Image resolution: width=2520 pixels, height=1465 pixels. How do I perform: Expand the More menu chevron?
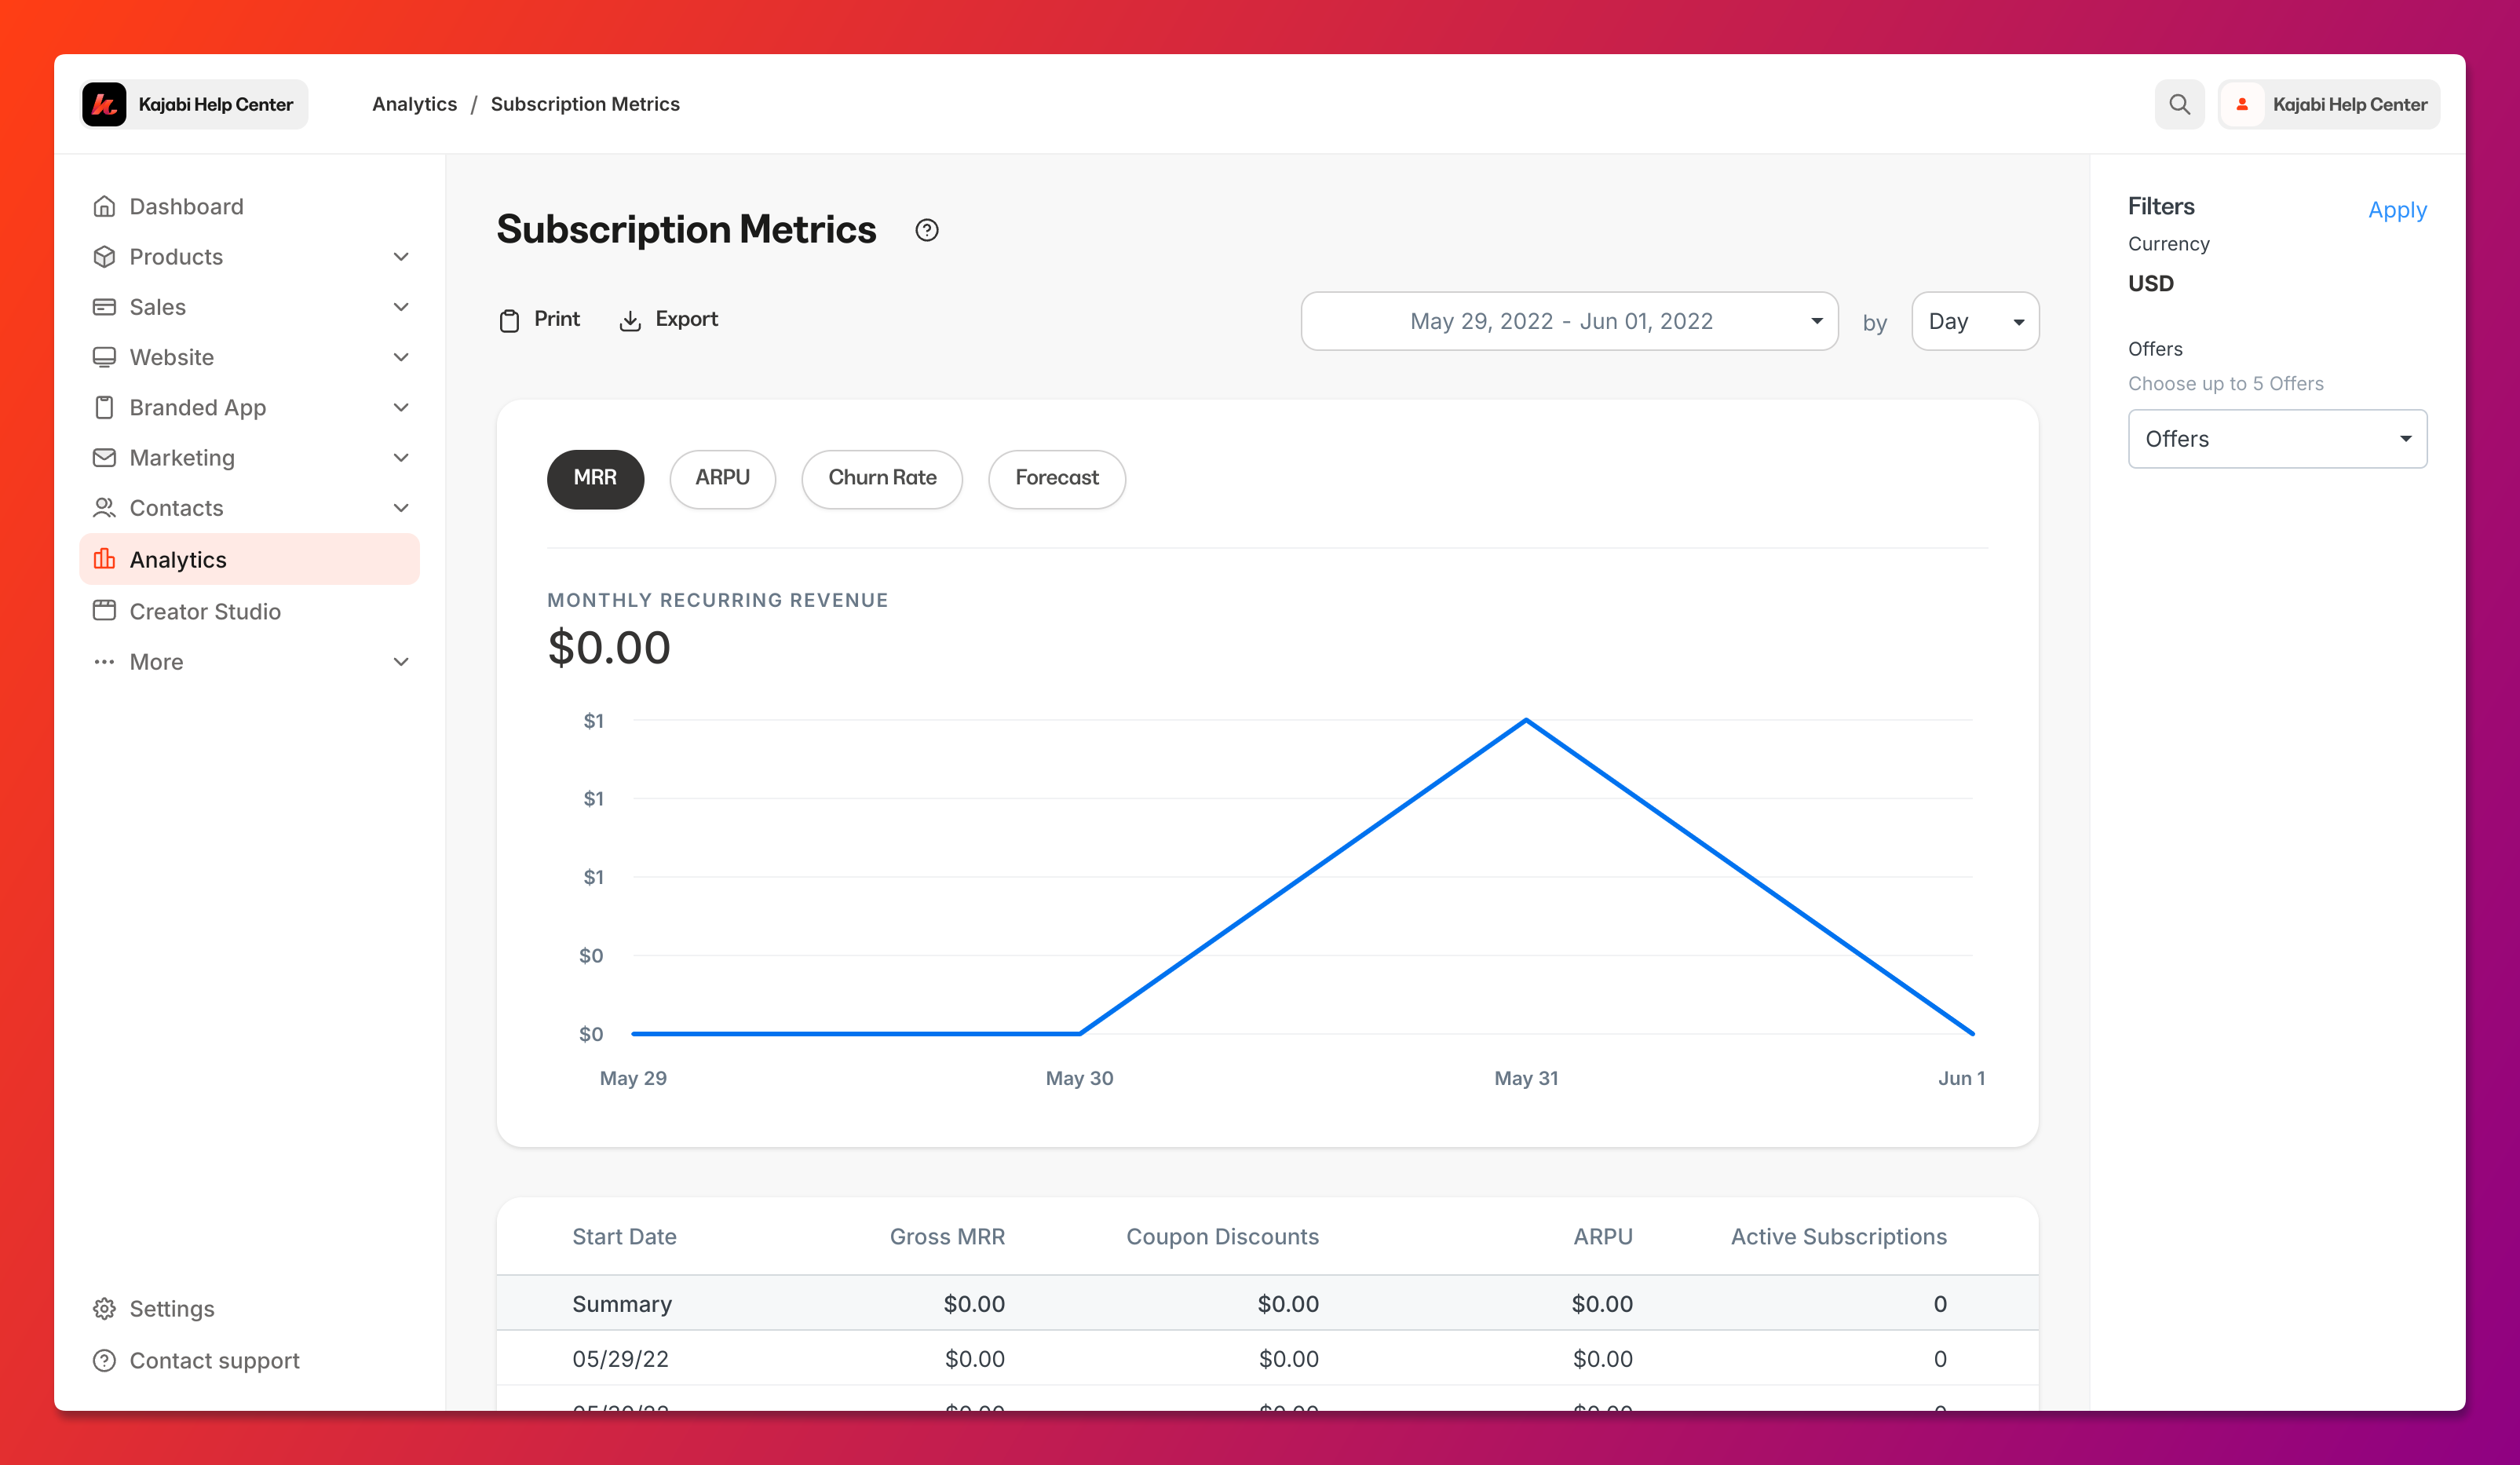(401, 662)
